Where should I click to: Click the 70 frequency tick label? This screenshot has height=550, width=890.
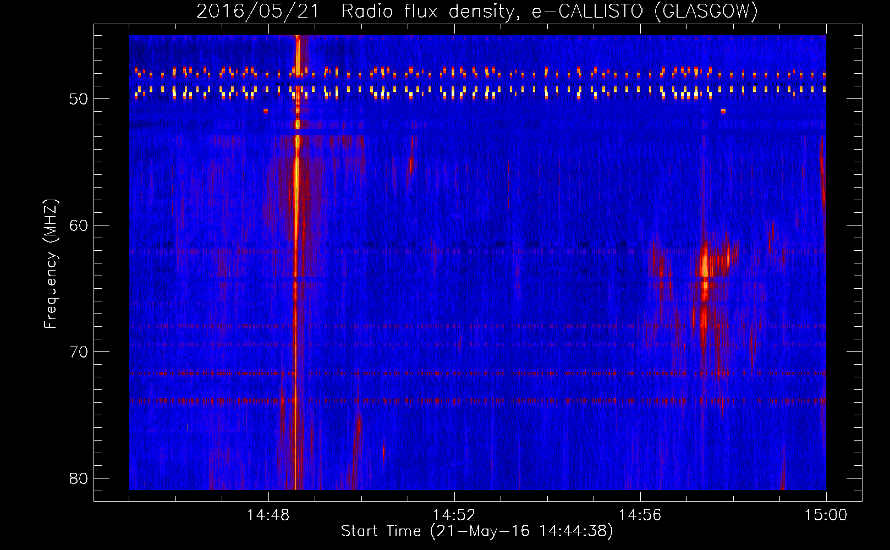(79, 352)
